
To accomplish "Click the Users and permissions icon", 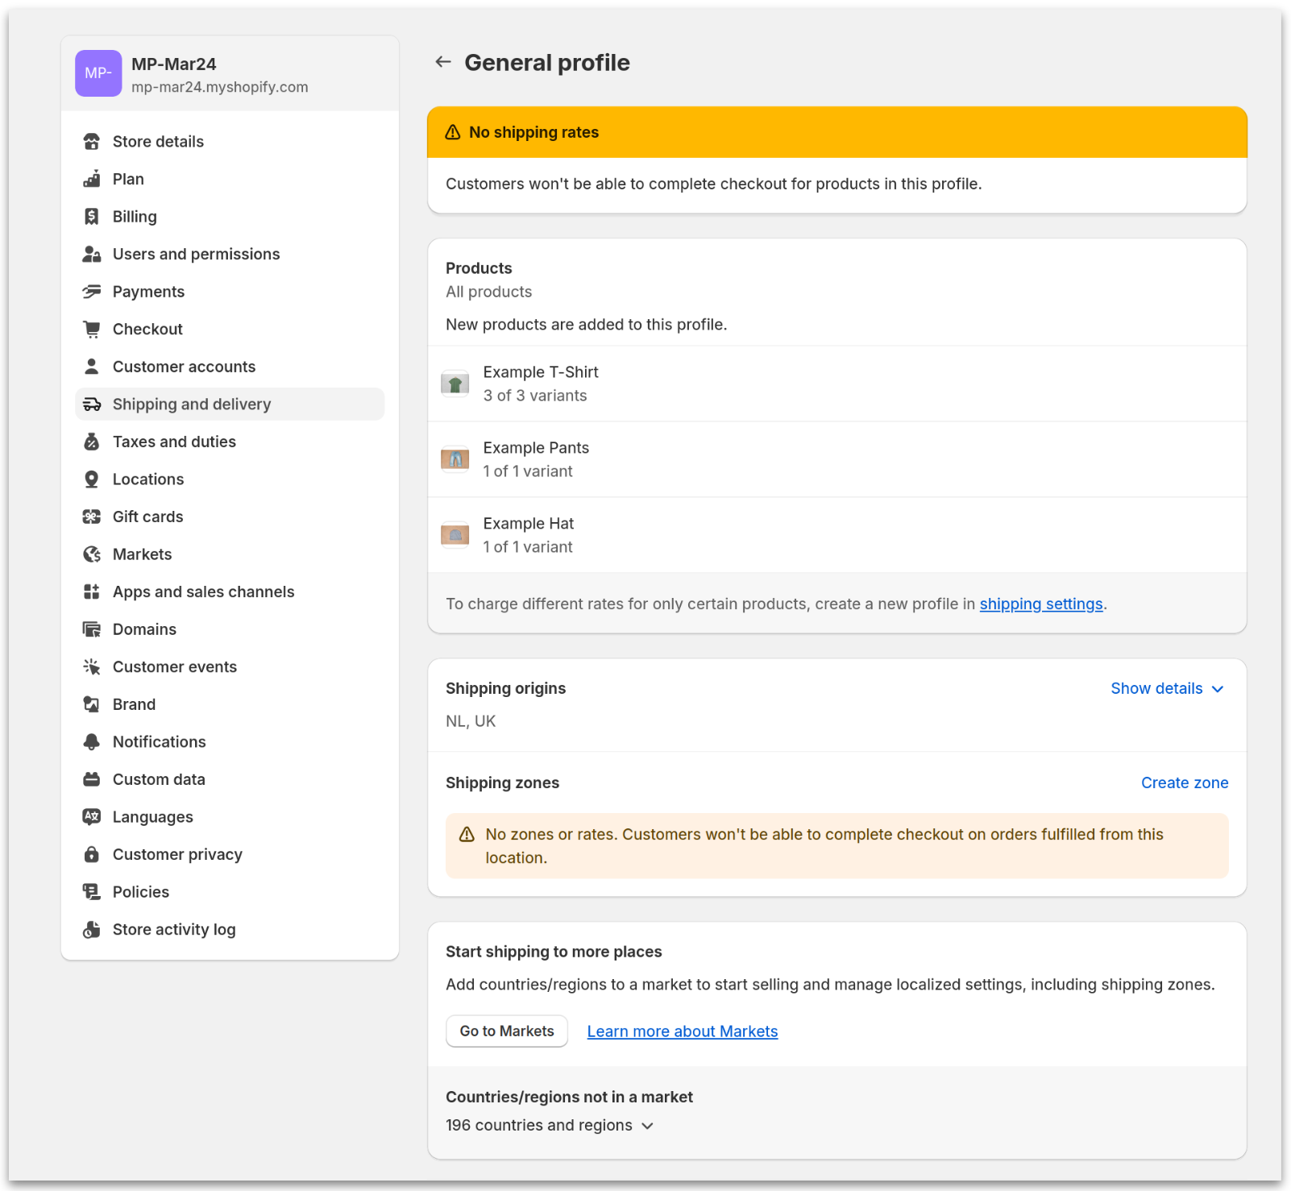I will (x=91, y=254).
